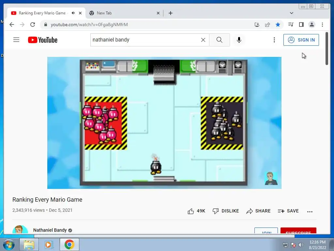
Task: Click the address bar URL
Action: point(89,25)
